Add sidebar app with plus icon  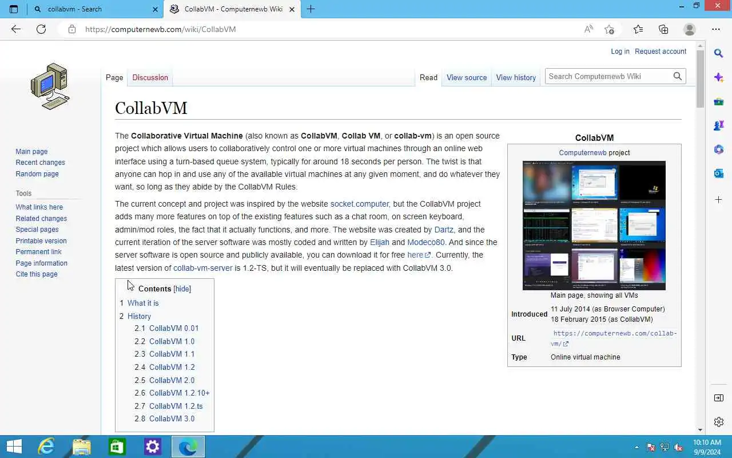click(719, 199)
